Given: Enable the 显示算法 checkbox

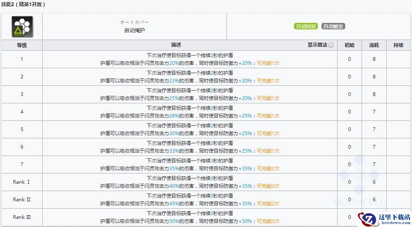Looking at the screenshot, I should point(331,45).
